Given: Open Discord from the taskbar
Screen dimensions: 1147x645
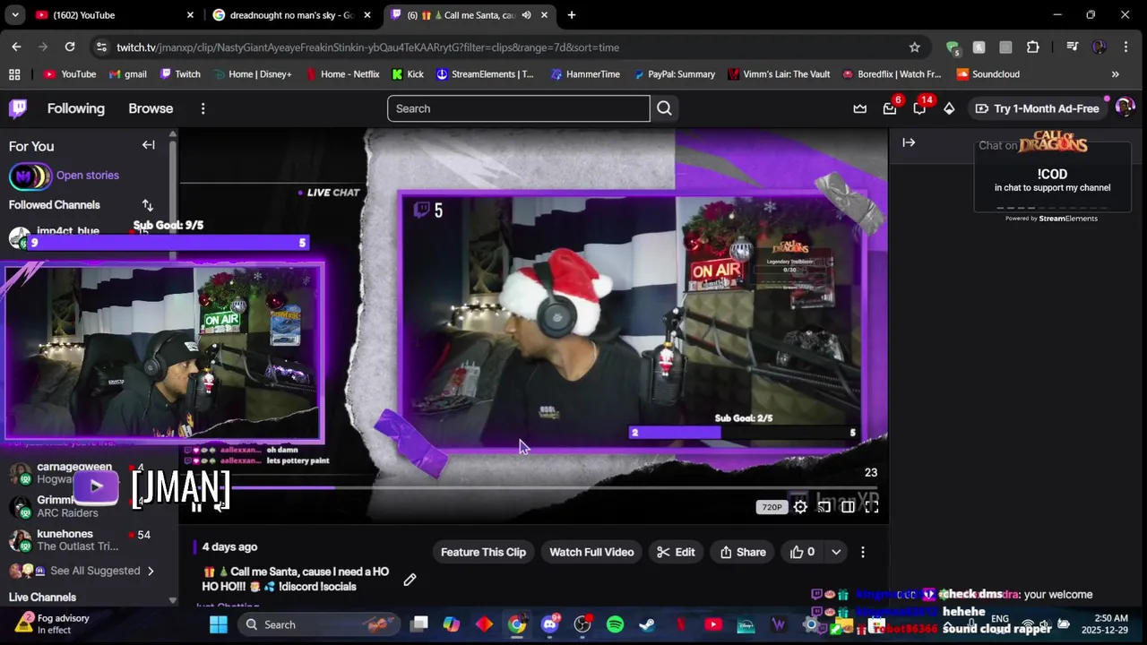Looking at the screenshot, I should point(550,624).
